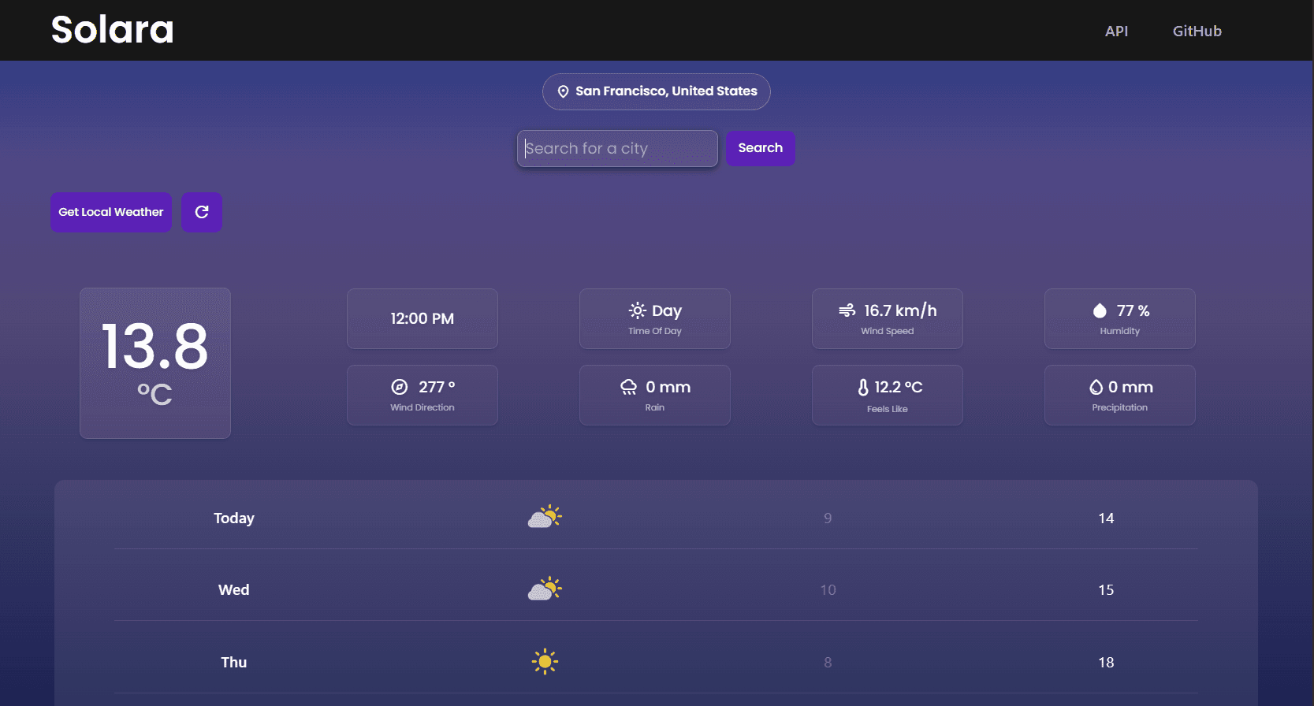Click the refresh weather icon button
This screenshot has height=706, width=1314.
click(202, 212)
